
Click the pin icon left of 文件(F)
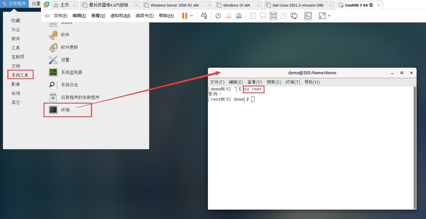pyautogui.click(x=47, y=16)
